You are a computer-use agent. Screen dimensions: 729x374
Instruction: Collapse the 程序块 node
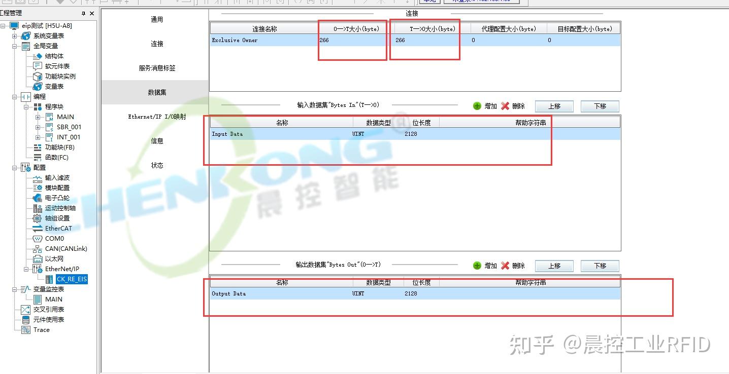(26, 107)
